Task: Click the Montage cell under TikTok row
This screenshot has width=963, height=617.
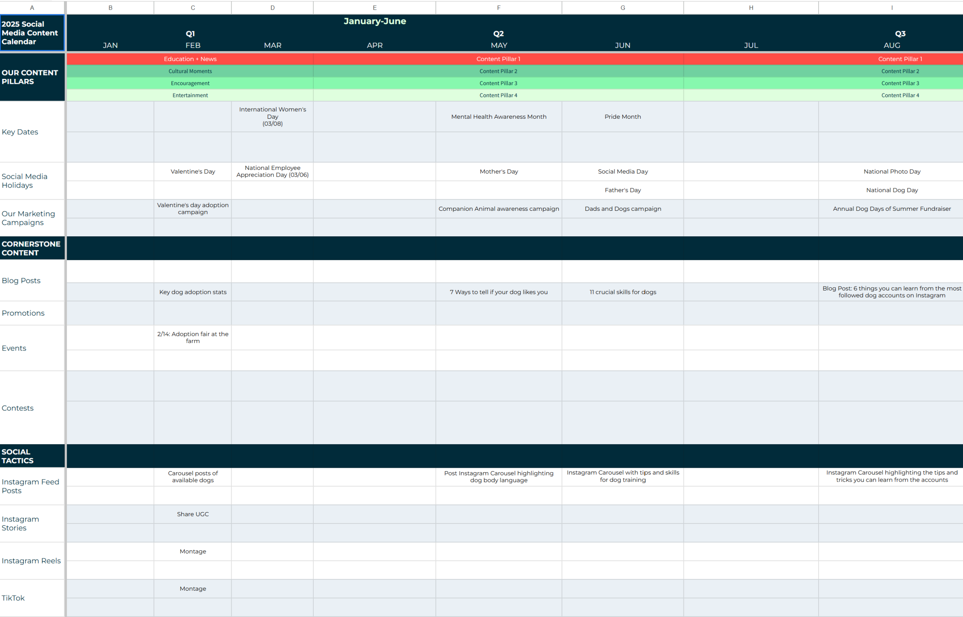Action: [193, 588]
